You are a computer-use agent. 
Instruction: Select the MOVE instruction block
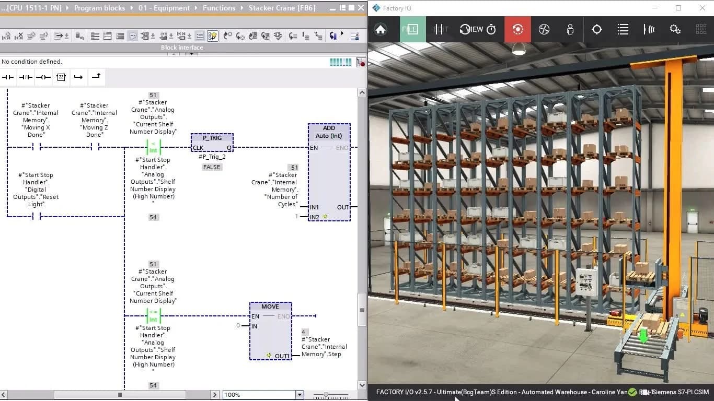click(x=270, y=331)
